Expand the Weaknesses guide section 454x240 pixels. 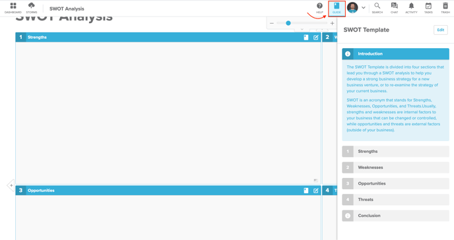tap(395, 167)
